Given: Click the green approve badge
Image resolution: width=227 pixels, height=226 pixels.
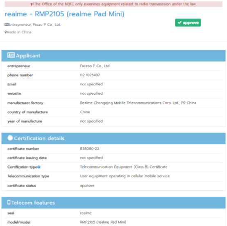Looking at the screenshot, I should coord(188,23).
